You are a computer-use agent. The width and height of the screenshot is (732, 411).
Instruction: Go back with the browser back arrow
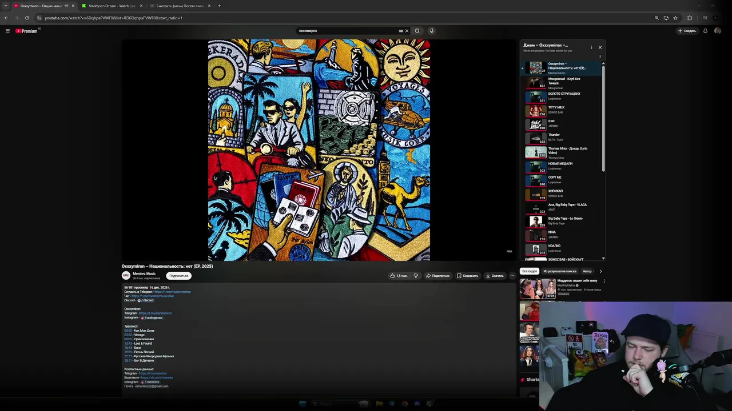point(6,18)
